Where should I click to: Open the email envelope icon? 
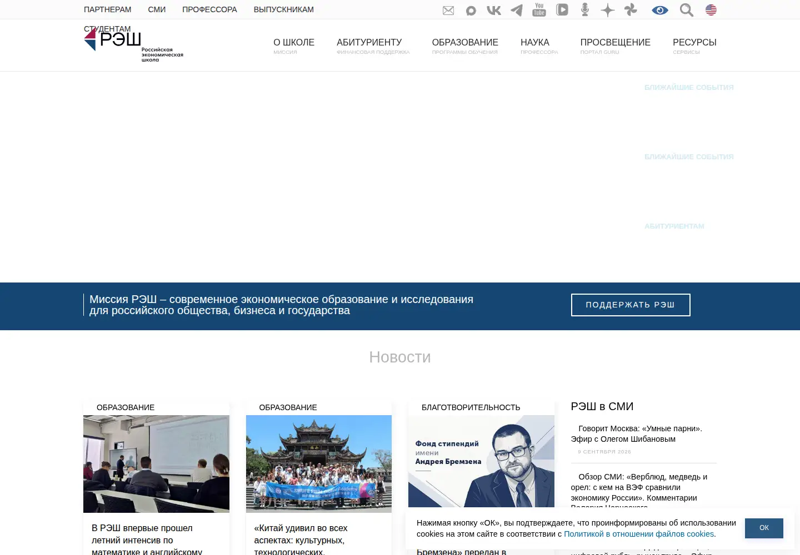coord(448,11)
